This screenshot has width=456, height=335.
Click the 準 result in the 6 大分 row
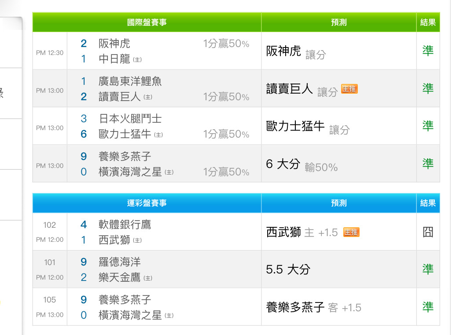tap(428, 164)
